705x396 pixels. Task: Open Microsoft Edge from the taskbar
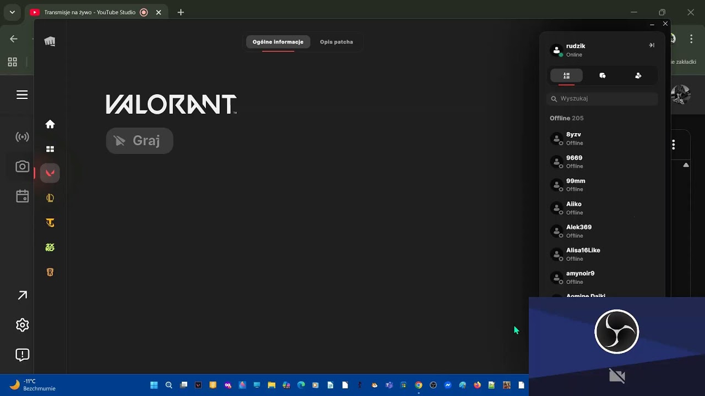[301, 385]
